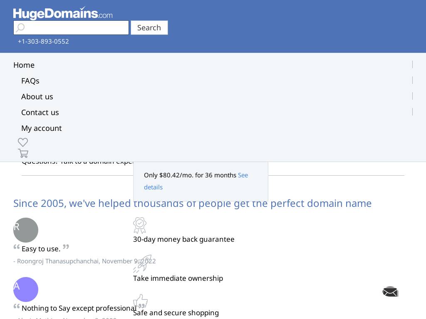Viewport: 426px width, 319px height.
Task: Call the +1-303-893-0552 phone link
Action: 43,42
